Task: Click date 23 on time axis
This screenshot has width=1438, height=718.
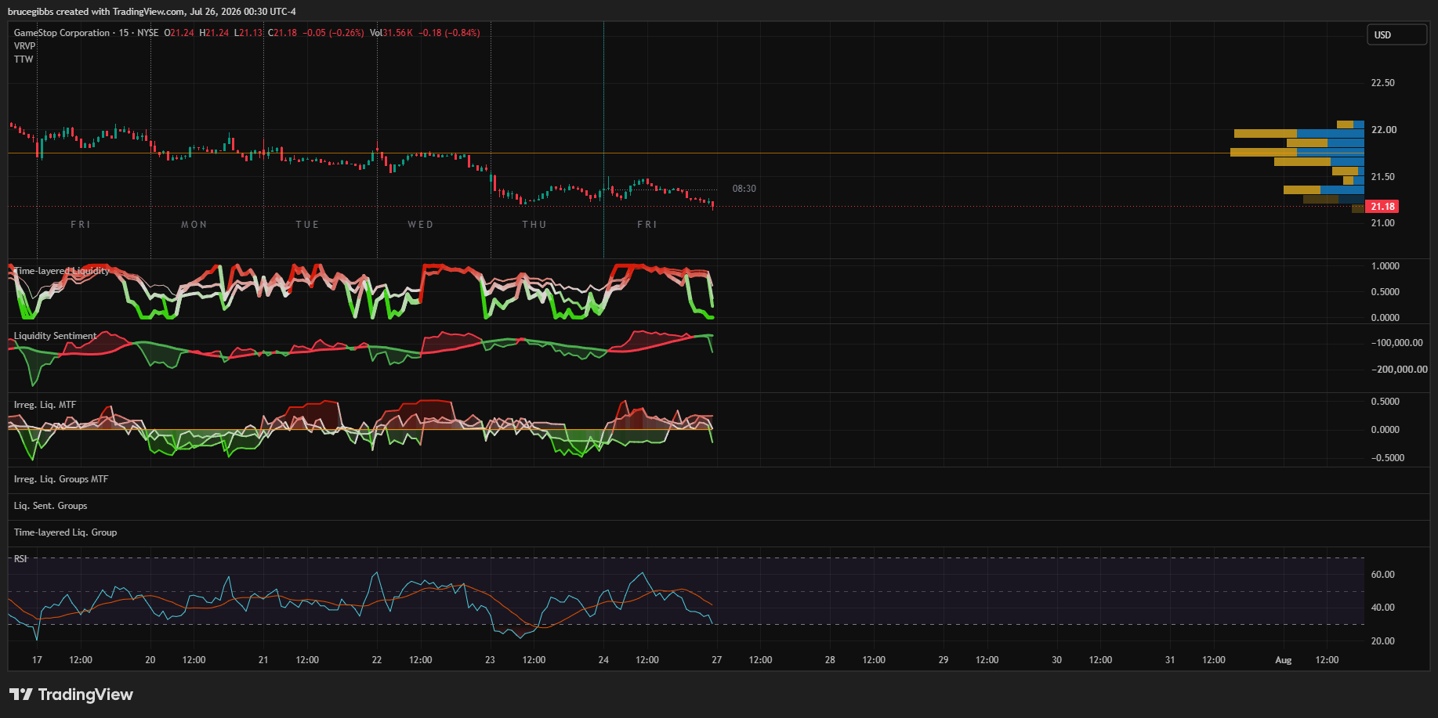Action: [490, 660]
